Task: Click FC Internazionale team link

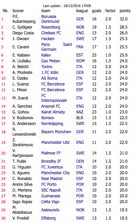Action: point(54,98)
